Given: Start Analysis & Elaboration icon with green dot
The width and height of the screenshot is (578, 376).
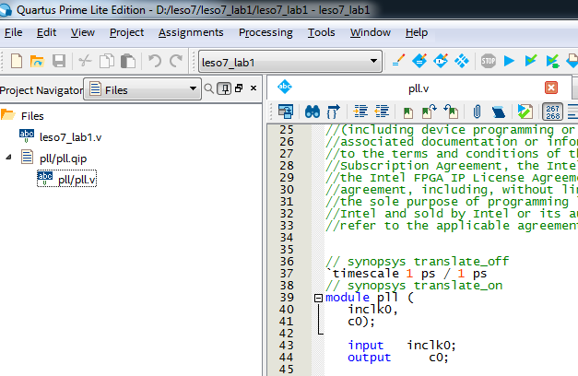Looking at the screenshot, I should click(x=552, y=61).
